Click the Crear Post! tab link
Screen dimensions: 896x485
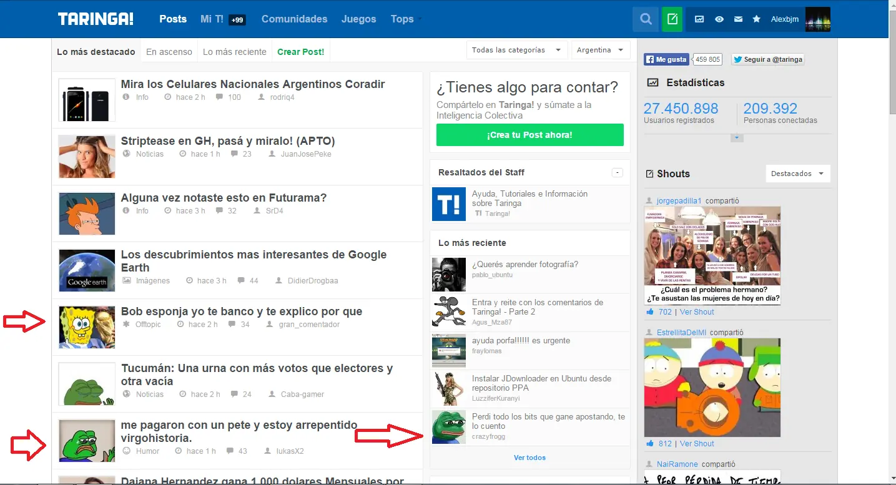(x=301, y=52)
